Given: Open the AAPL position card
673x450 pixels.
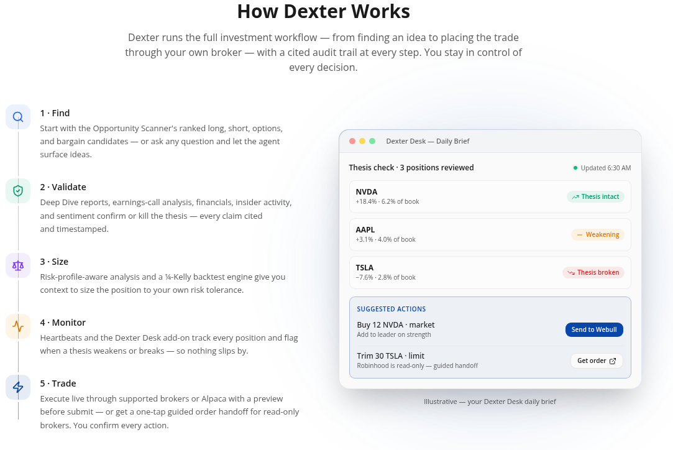Looking at the screenshot, I should [490, 234].
